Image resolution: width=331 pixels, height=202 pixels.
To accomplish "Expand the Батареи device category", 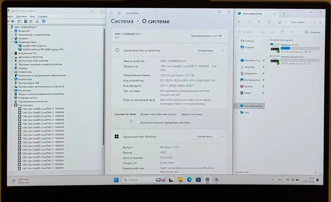I will click(x=12, y=38).
